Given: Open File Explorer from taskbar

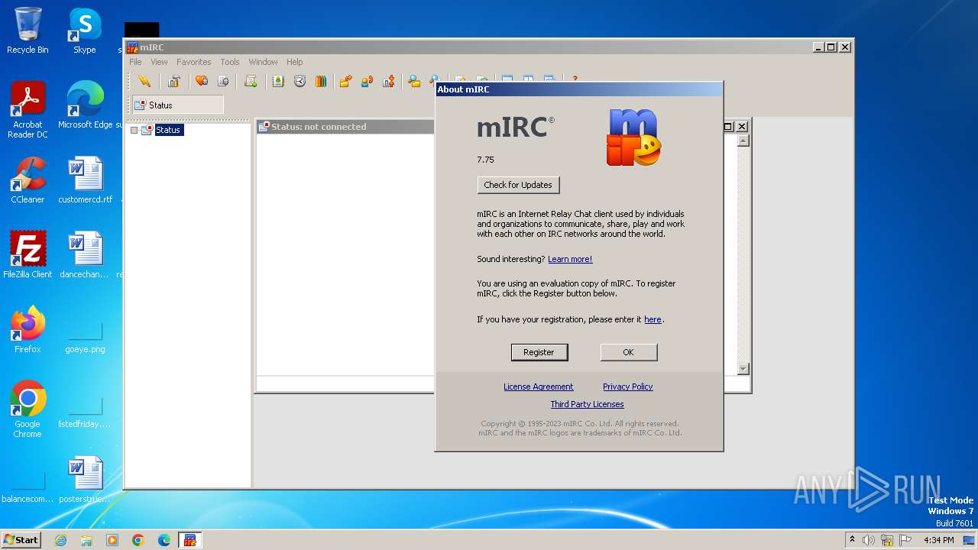Looking at the screenshot, I should (86, 540).
